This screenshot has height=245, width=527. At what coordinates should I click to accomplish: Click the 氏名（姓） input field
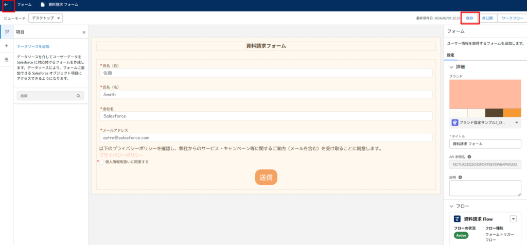[x=266, y=73]
